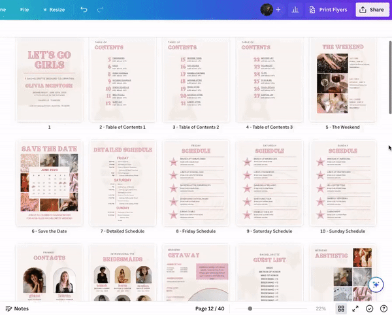Open the Resize menu
This screenshot has height=315, width=392.
click(54, 10)
